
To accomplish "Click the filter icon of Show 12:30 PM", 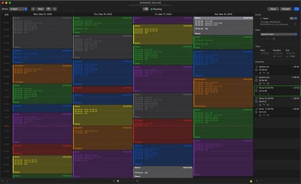I will coord(264,105).
